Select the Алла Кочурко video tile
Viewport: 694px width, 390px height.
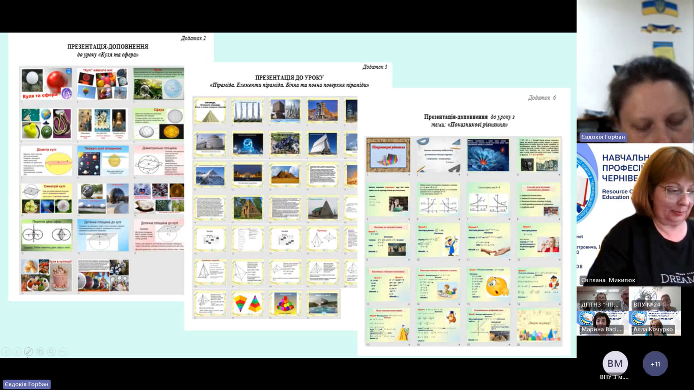(655, 323)
